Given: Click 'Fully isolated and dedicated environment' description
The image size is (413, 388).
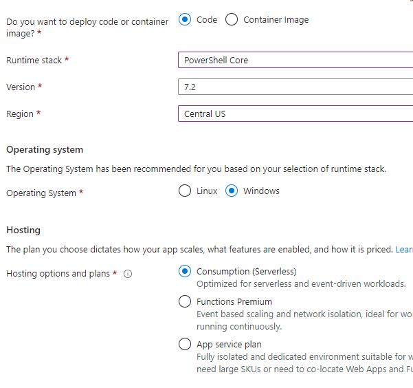Looking at the screenshot, I should pos(304,363).
